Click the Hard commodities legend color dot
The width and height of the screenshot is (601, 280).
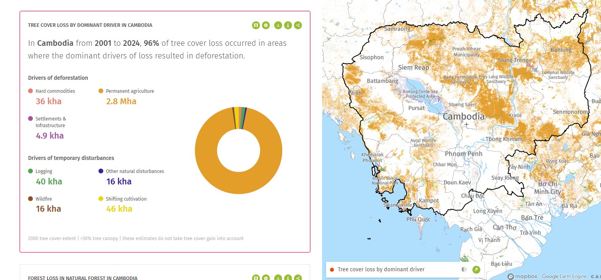(30, 91)
